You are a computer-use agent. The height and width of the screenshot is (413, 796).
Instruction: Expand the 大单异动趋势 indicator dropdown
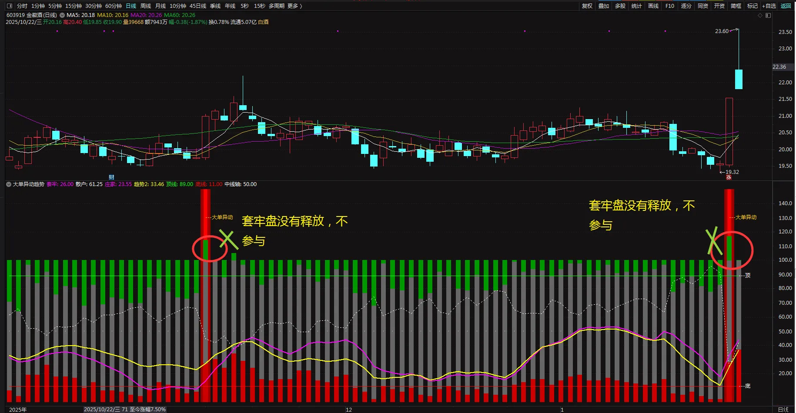[9, 184]
